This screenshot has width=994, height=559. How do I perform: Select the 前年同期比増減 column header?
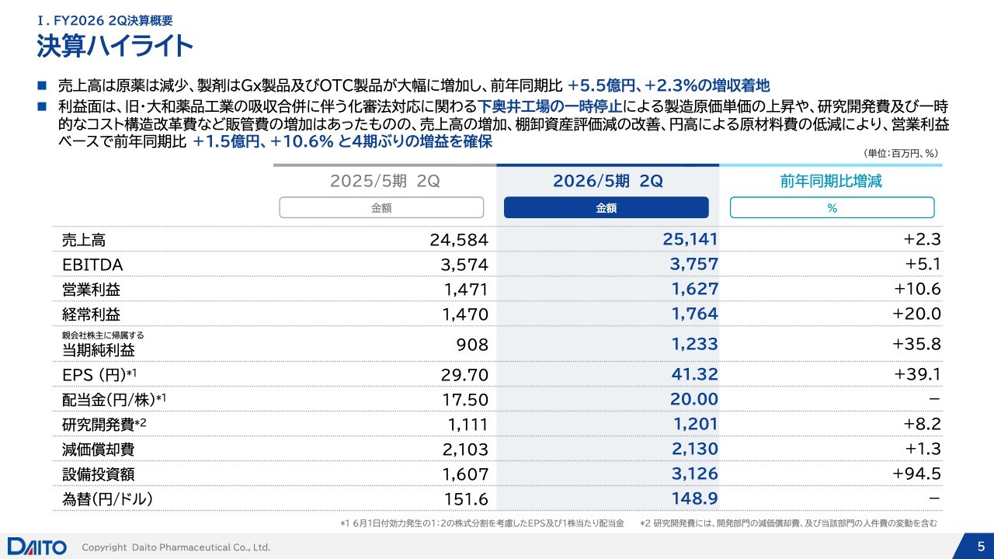click(x=831, y=182)
